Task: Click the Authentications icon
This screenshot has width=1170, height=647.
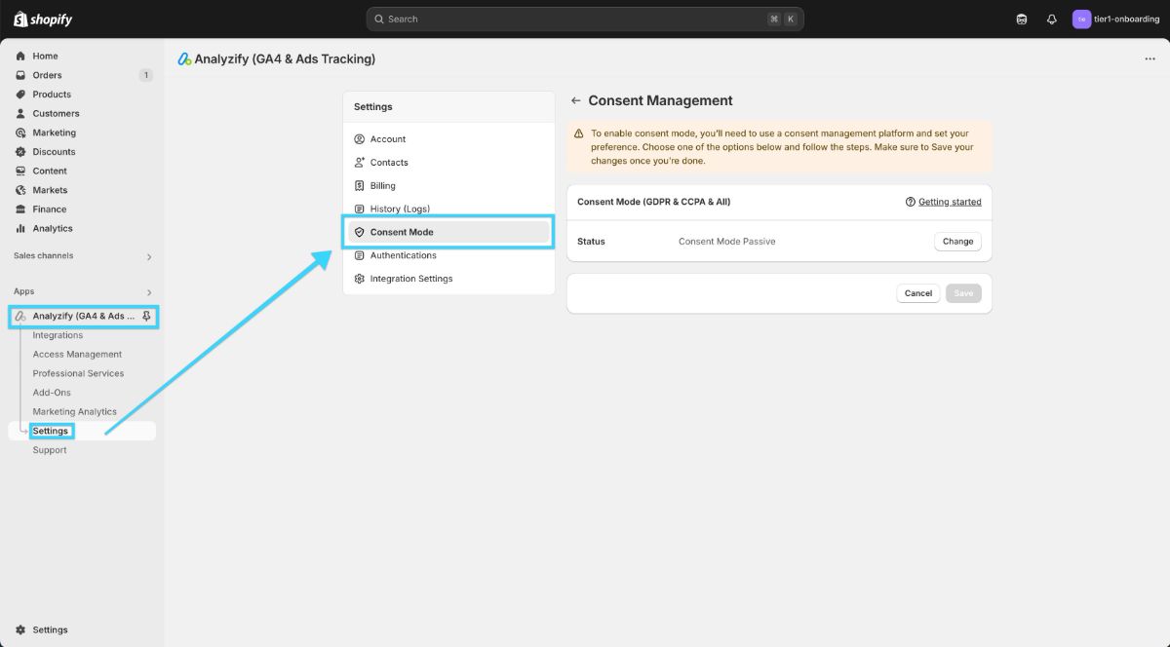Action: pyautogui.click(x=360, y=255)
